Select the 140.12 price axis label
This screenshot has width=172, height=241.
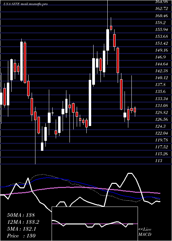[162, 78]
